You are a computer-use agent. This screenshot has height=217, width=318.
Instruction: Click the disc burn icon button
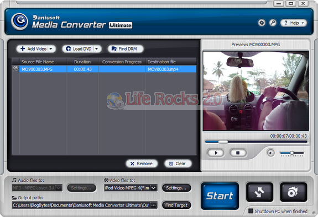click(x=293, y=192)
